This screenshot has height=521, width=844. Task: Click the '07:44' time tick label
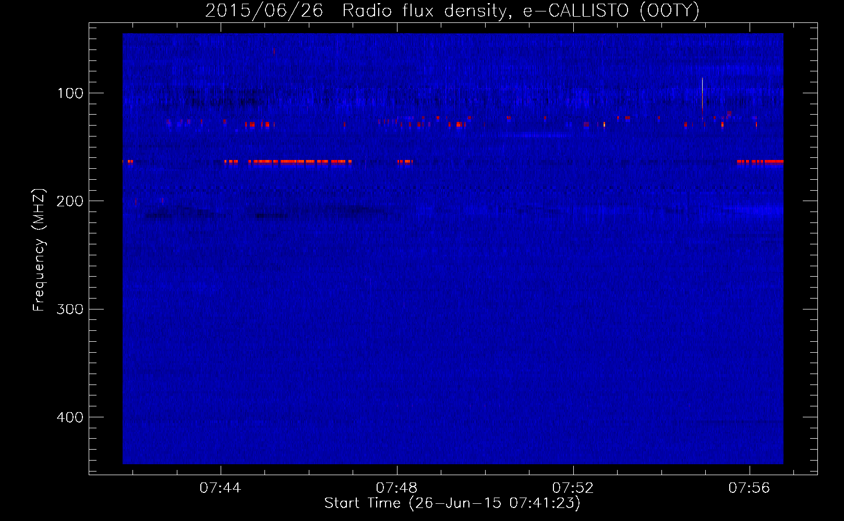click(x=221, y=488)
